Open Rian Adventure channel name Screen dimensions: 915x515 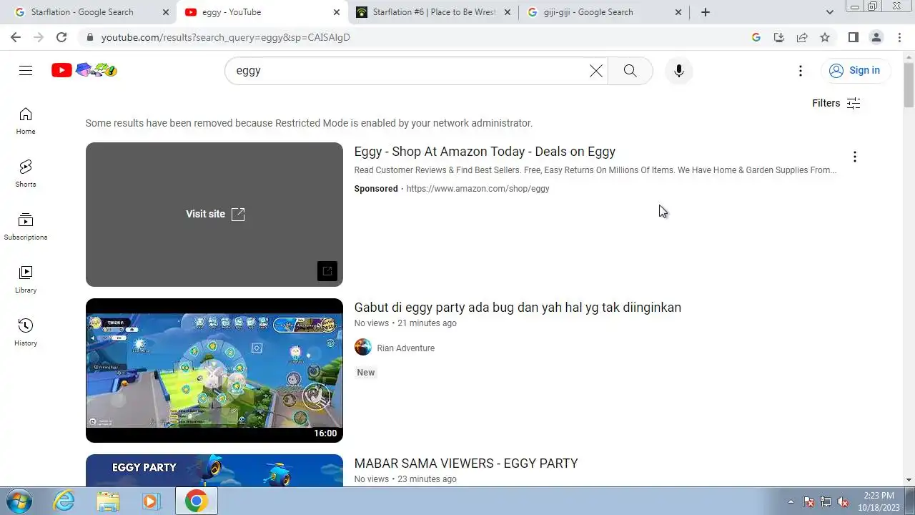pyautogui.click(x=405, y=348)
